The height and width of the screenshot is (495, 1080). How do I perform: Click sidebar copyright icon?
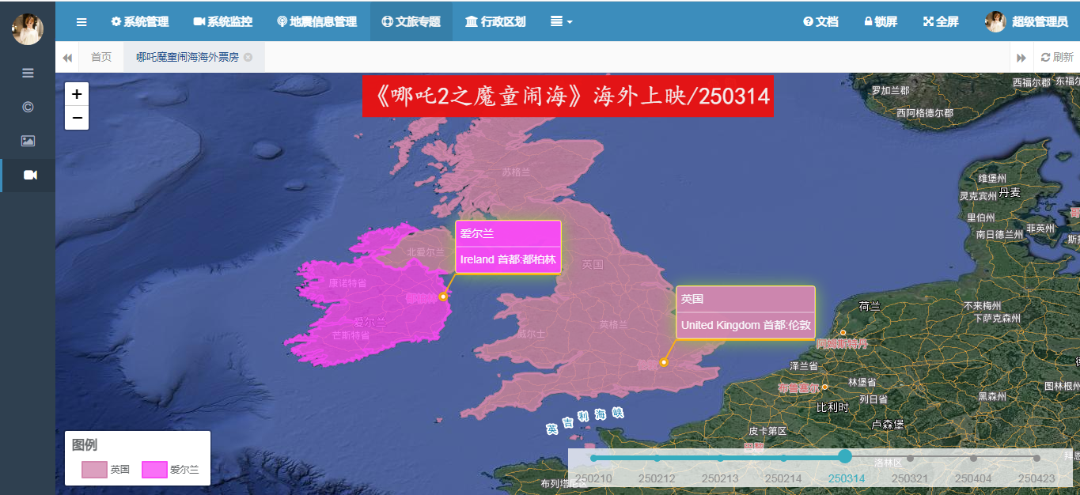[x=28, y=107]
